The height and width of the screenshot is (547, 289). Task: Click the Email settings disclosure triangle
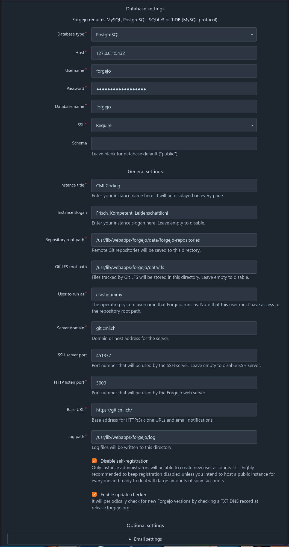tap(130, 539)
